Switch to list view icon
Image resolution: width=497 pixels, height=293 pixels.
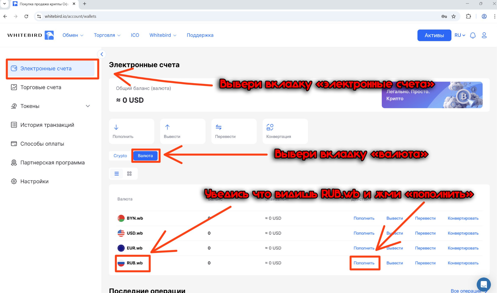(x=117, y=174)
